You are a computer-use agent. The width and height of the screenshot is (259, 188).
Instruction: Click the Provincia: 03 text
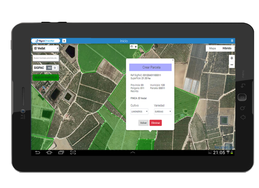(137, 85)
